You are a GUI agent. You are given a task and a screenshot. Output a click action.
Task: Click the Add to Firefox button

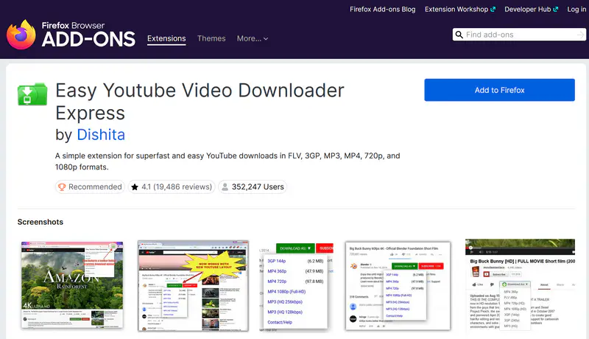(500, 90)
